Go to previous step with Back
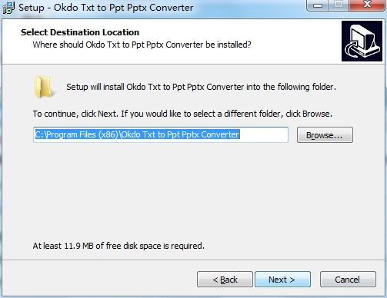The image size is (387, 298). point(225,280)
